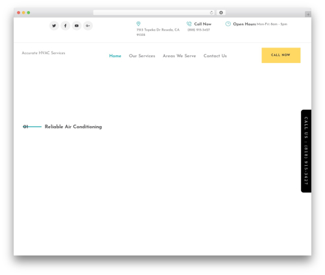Click the yellow minimize window button
325x275 pixels.
23,13
